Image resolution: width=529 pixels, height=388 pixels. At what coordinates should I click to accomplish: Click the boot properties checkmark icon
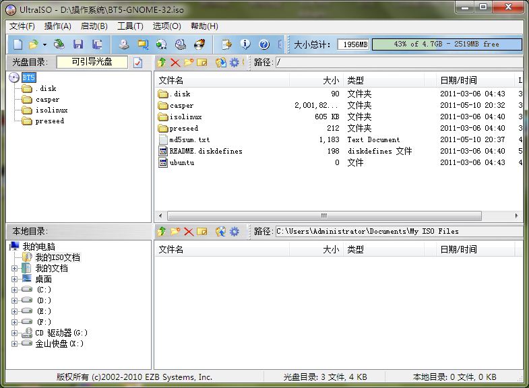click(137, 63)
